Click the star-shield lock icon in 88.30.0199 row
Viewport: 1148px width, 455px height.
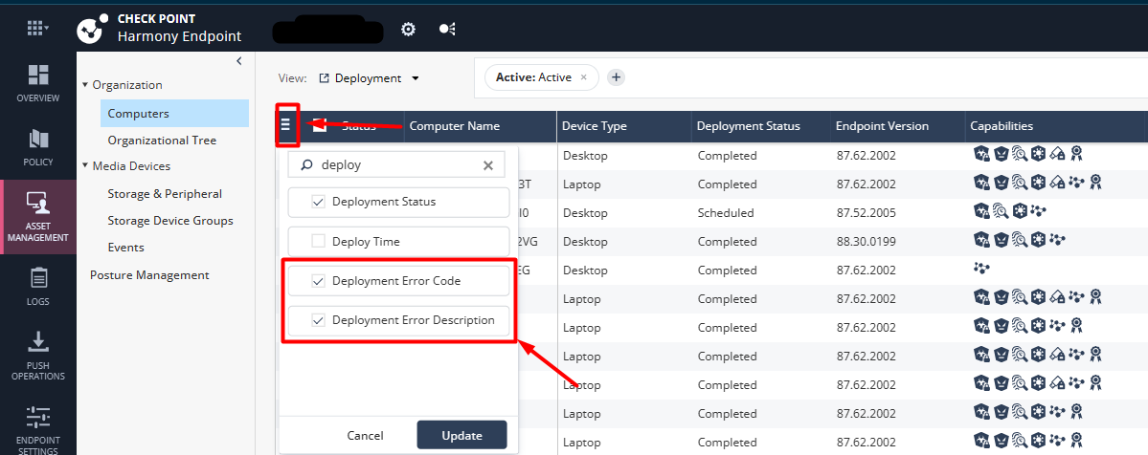tap(981, 241)
